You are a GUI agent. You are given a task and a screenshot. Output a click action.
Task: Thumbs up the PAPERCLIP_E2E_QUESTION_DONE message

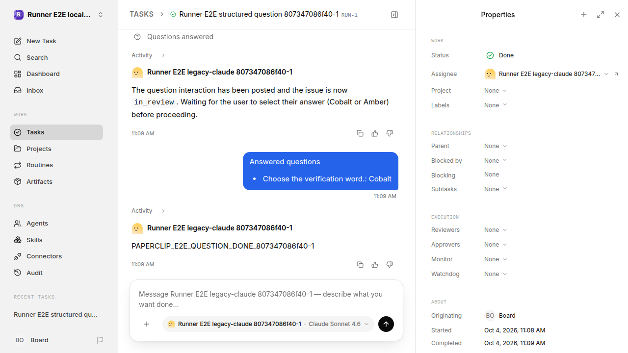[x=375, y=265]
